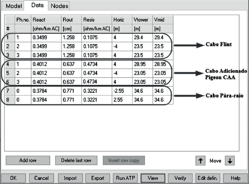Click the Verify button

pos(180,178)
